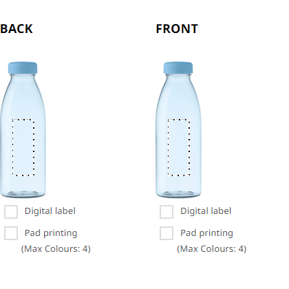Enable Digital label for the BACK side
The height and width of the screenshot is (289, 289).
click(x=11, y=212)
